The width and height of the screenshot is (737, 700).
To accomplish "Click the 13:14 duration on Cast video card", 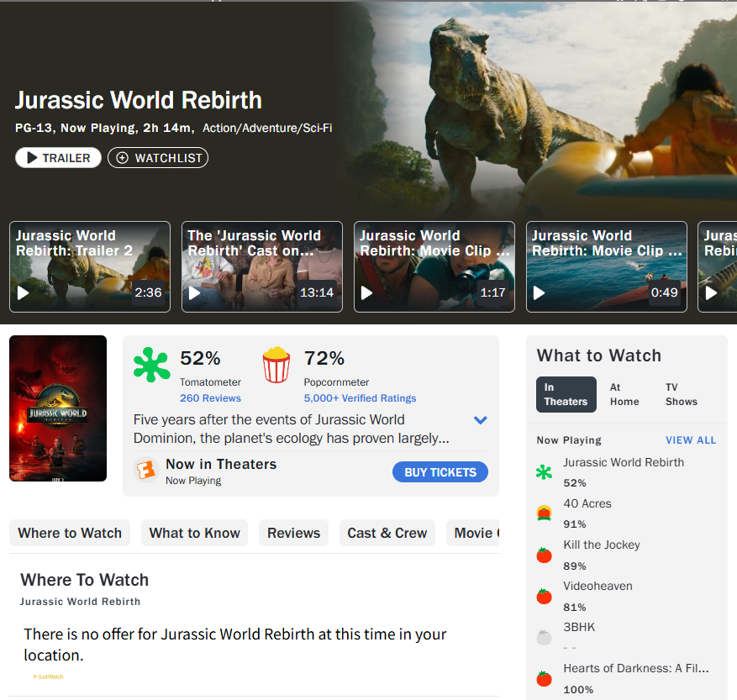I will point(317,292).
